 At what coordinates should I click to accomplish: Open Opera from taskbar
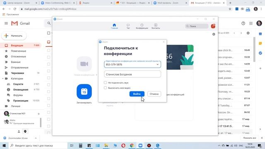pos(123,145)
